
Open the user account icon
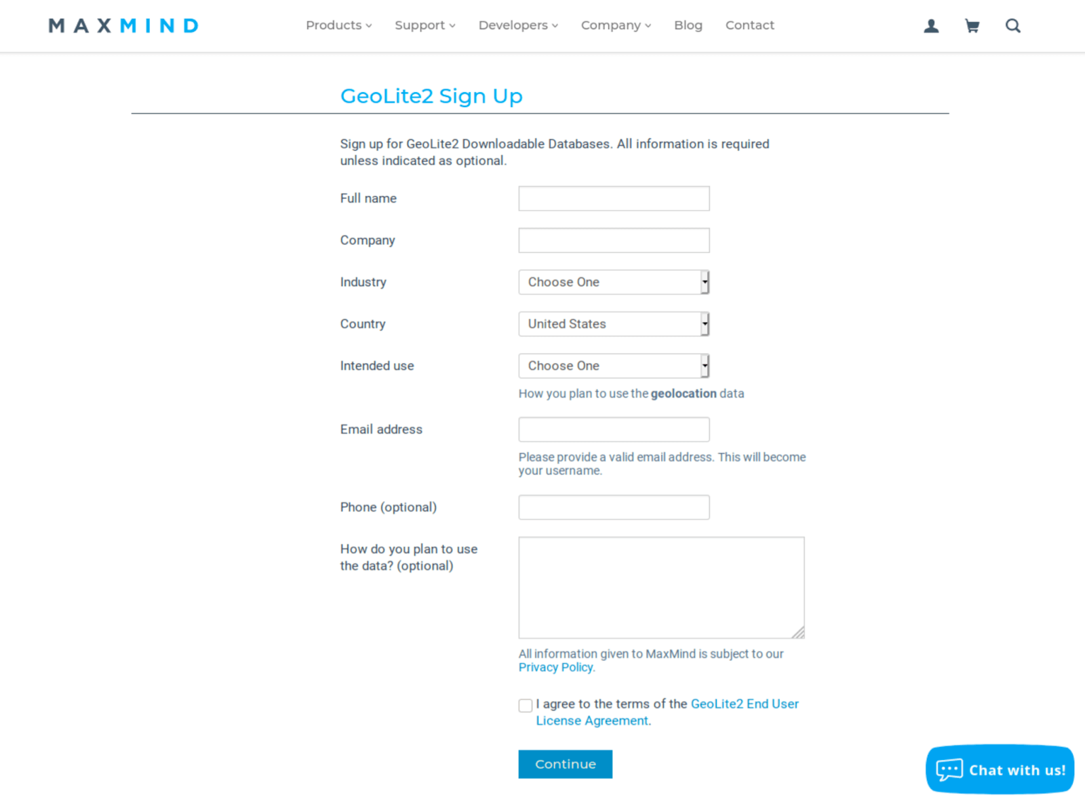point(931,26)
